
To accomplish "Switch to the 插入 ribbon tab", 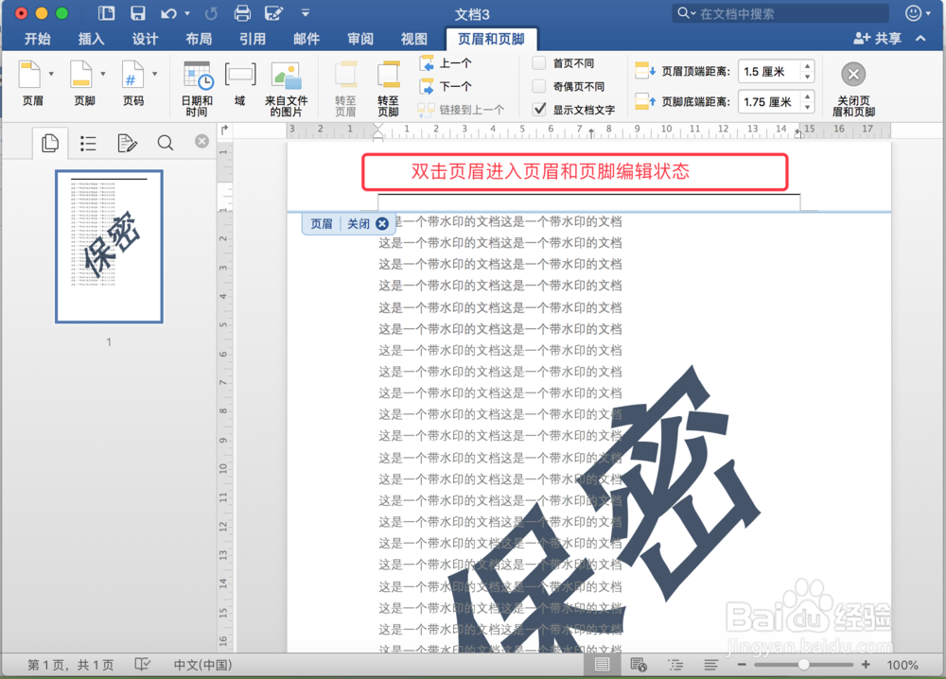I will (91, 39).
